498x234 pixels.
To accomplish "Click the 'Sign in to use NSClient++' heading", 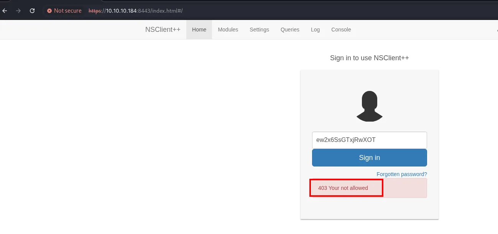I will [370, 58].
